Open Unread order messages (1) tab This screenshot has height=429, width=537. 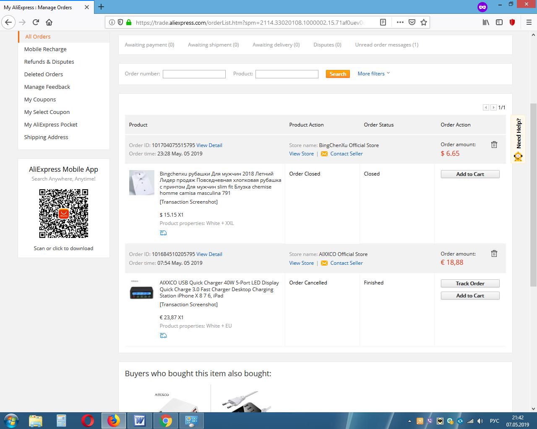(x=387, y=45)
